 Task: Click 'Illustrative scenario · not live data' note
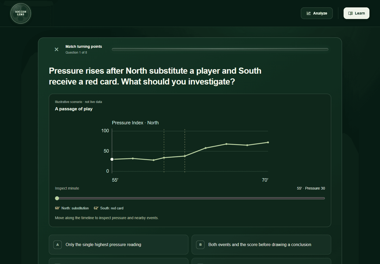point(78,102)
